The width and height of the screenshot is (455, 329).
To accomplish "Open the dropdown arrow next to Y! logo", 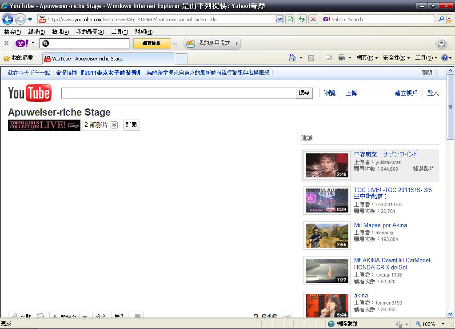I will (33, 43).
